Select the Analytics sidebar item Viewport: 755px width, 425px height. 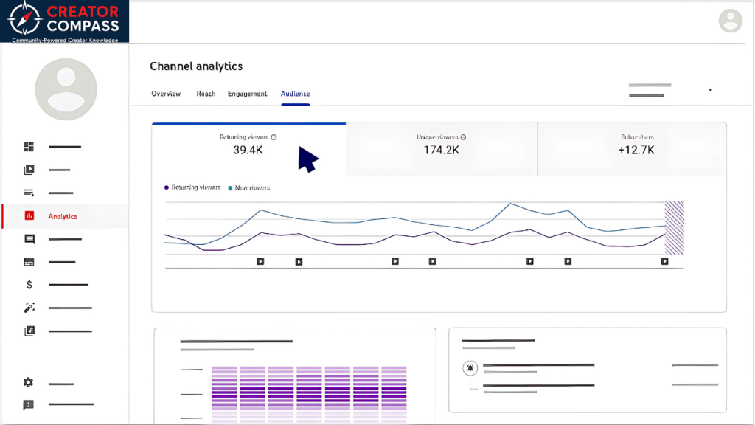click(62, 216)
